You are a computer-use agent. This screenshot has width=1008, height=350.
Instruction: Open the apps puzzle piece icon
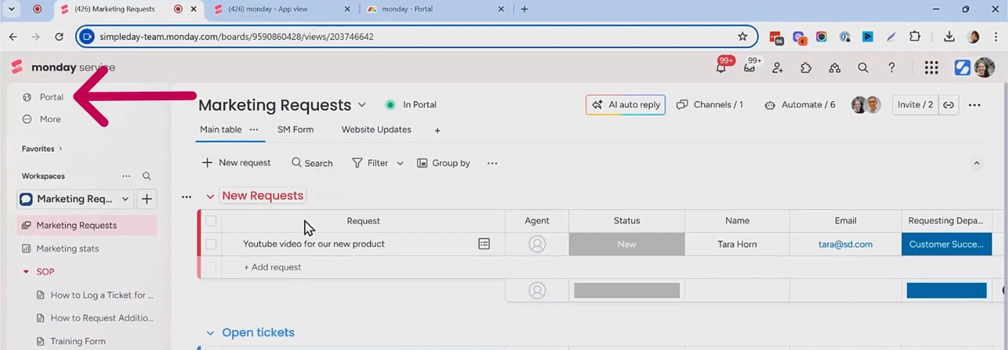[806, 68]
